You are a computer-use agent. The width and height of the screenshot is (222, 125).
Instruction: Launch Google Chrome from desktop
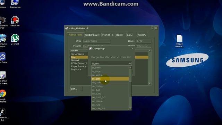point(3,96)
